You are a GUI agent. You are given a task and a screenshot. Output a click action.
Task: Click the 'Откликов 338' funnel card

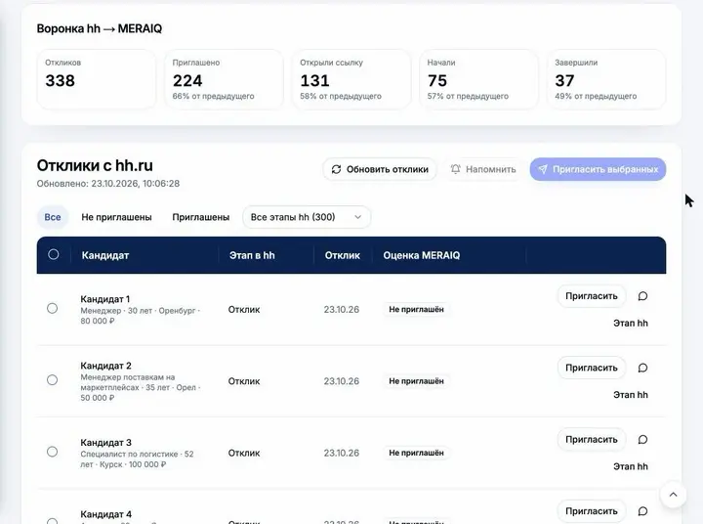click(x=97, y=79)
